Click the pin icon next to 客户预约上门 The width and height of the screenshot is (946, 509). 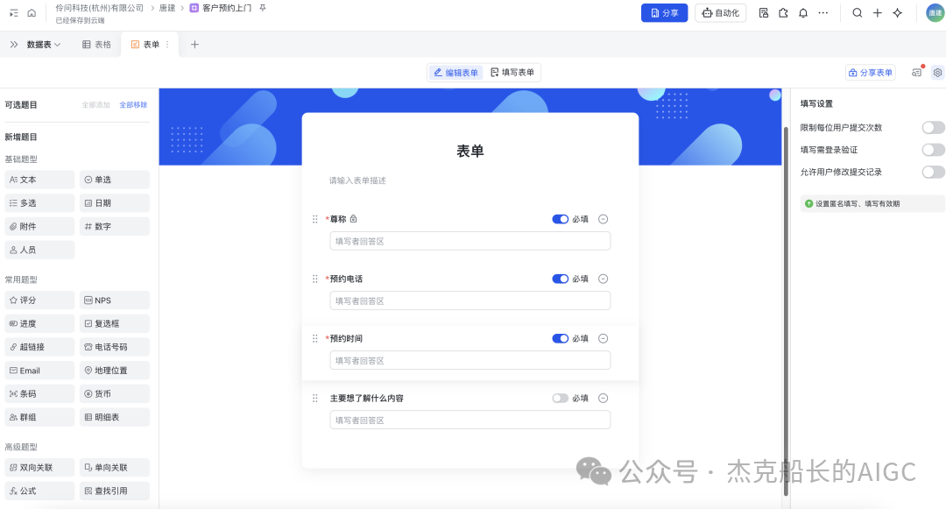pos(263,8)
